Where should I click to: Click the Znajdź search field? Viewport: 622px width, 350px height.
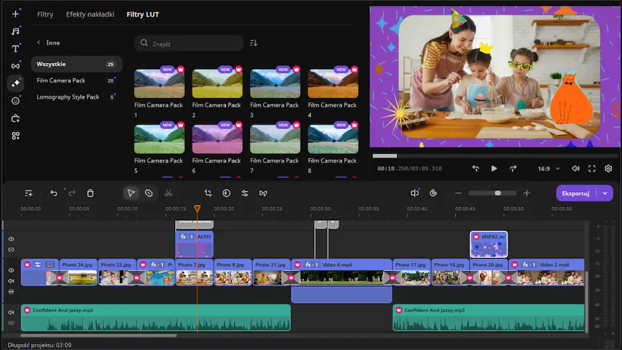coord(189,43)
